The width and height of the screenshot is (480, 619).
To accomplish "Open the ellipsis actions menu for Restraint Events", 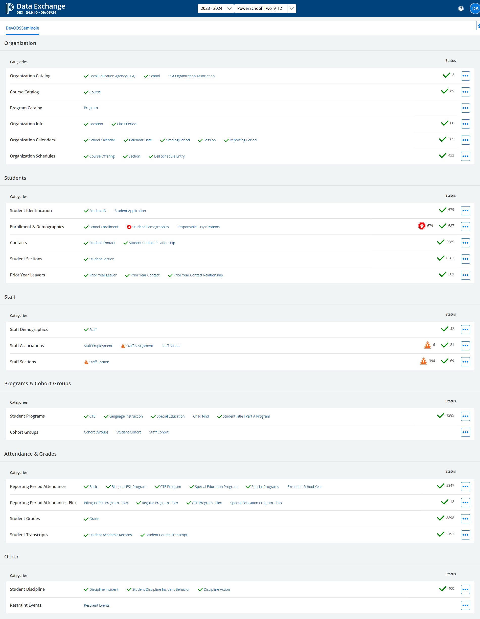I will click(465, 605).
